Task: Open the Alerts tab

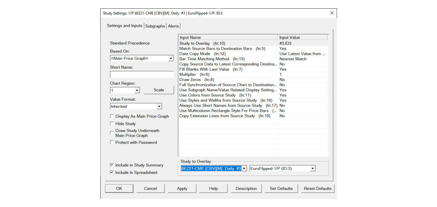Action: click(173, 26)
